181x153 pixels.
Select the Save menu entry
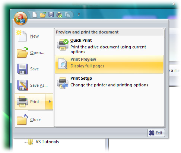[34, 69]
